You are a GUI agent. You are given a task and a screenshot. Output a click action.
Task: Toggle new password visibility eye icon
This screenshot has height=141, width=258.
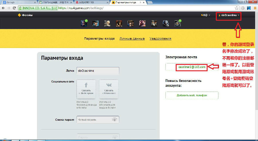[x=114, y=119]
